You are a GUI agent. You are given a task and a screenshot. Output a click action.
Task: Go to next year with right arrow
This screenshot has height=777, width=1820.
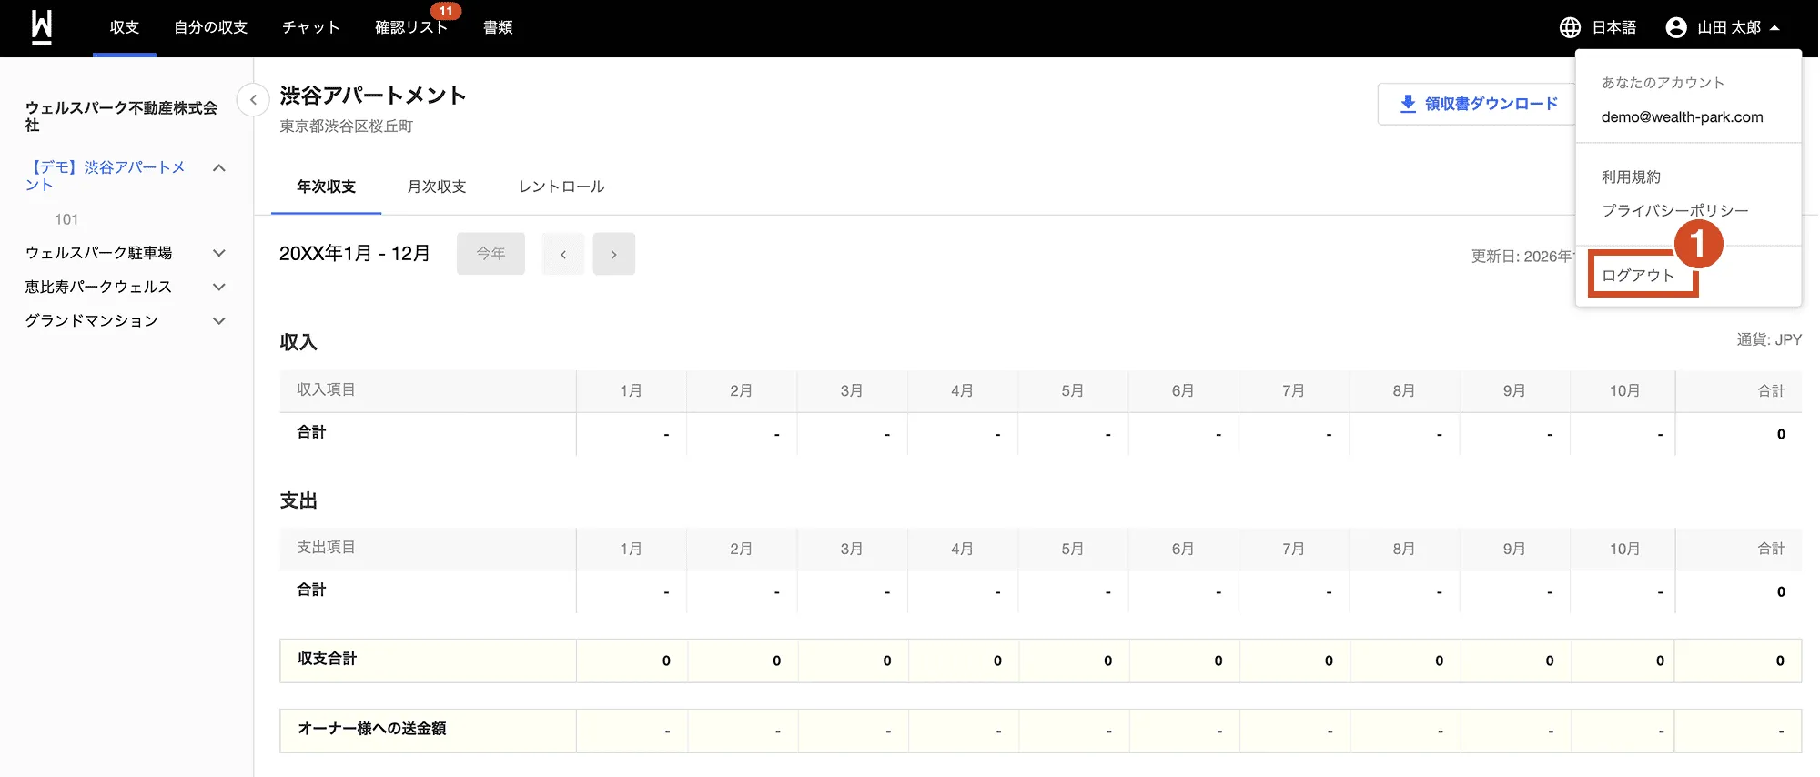coord(614,254)
